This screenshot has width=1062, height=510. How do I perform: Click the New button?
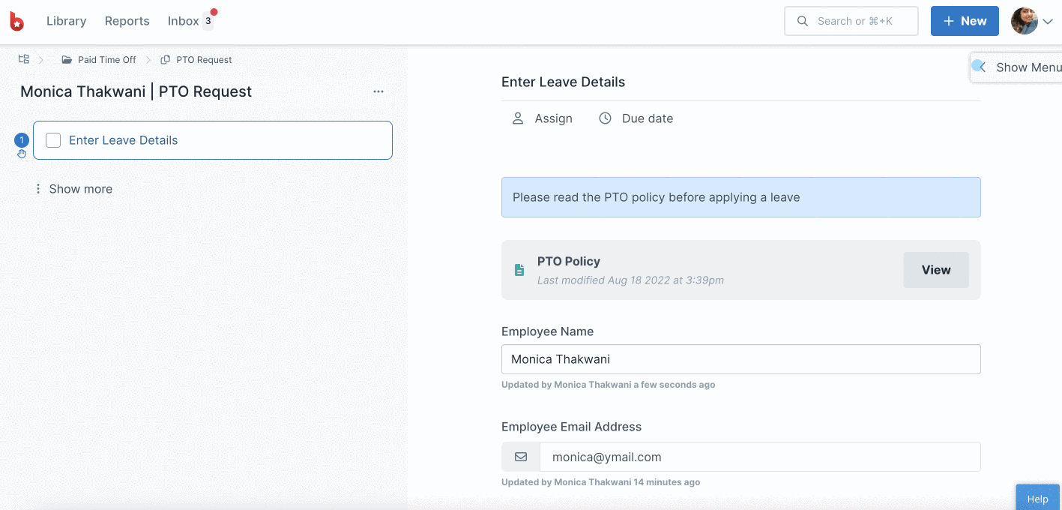(965, 21)
